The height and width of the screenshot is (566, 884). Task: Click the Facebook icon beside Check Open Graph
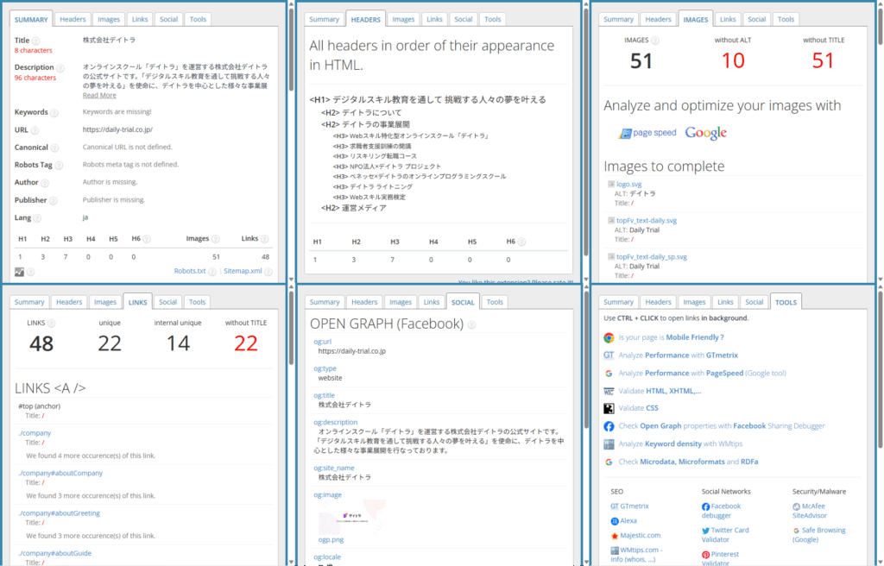tap(609, 426)
